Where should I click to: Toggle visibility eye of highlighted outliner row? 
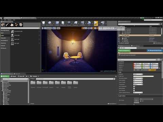click(x=119, y=35)
